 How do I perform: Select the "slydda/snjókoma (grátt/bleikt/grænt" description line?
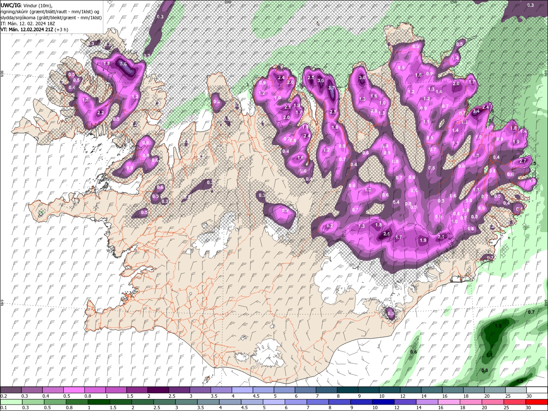(x=51, y=17)
